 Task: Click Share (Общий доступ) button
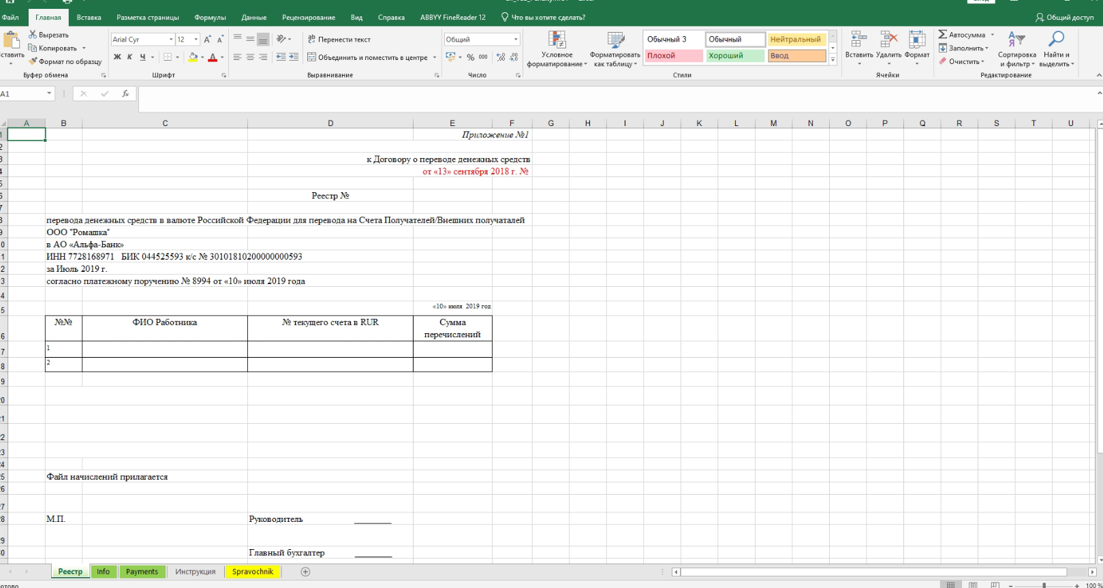click(x=1064, y=18)
